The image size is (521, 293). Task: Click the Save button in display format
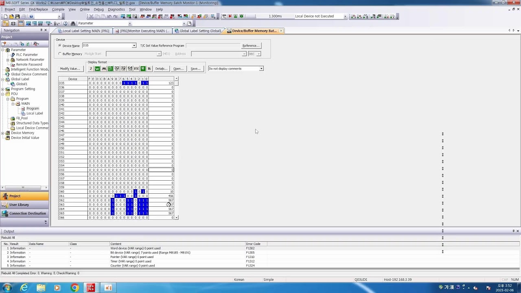tap(196, 68)
